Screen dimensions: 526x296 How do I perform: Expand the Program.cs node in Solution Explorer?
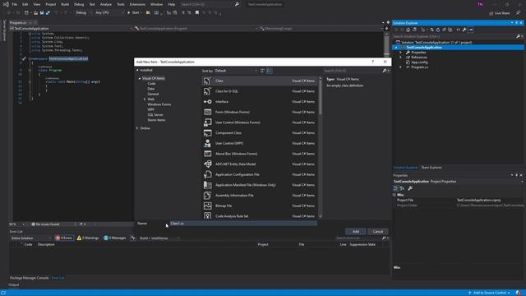tap(400, 67)
